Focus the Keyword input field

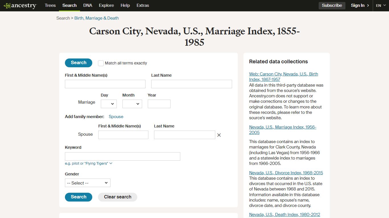[122, 156]
